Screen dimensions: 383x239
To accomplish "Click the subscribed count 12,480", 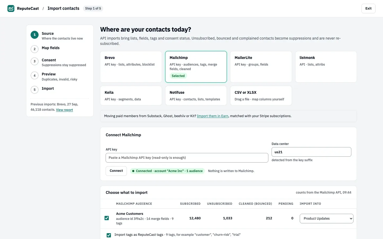I will point(195,218).
